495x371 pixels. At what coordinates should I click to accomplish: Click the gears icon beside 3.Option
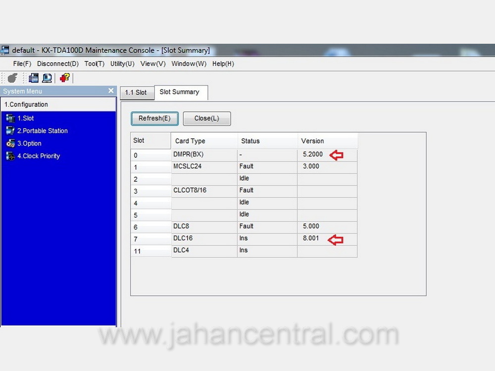(x=10, y=143)
